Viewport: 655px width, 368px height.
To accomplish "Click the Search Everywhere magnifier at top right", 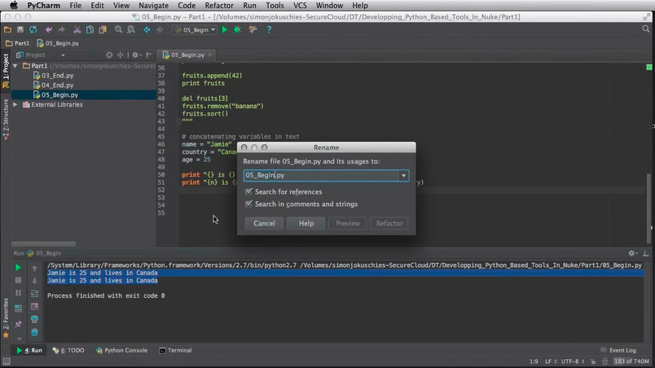I will coord(646,29).
